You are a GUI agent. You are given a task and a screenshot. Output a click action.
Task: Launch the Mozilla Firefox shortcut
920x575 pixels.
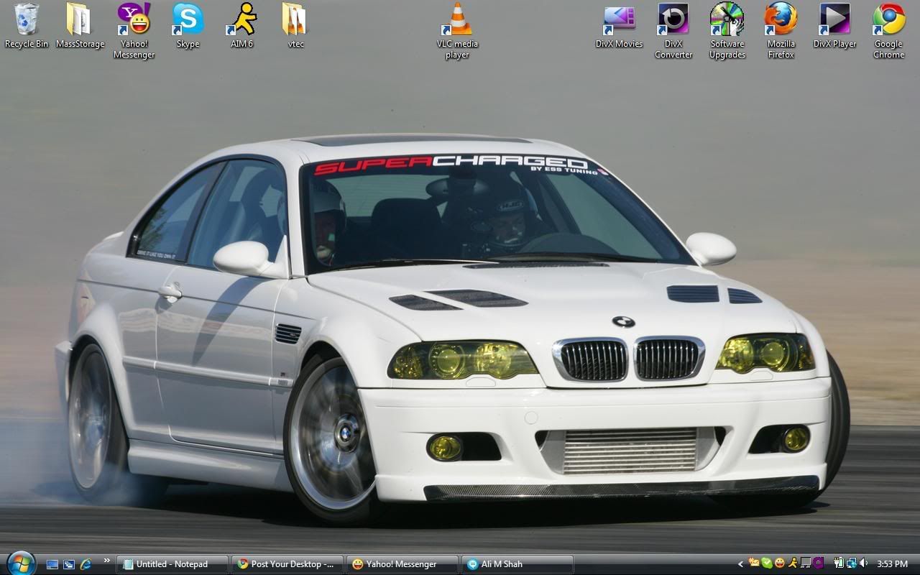781,31
